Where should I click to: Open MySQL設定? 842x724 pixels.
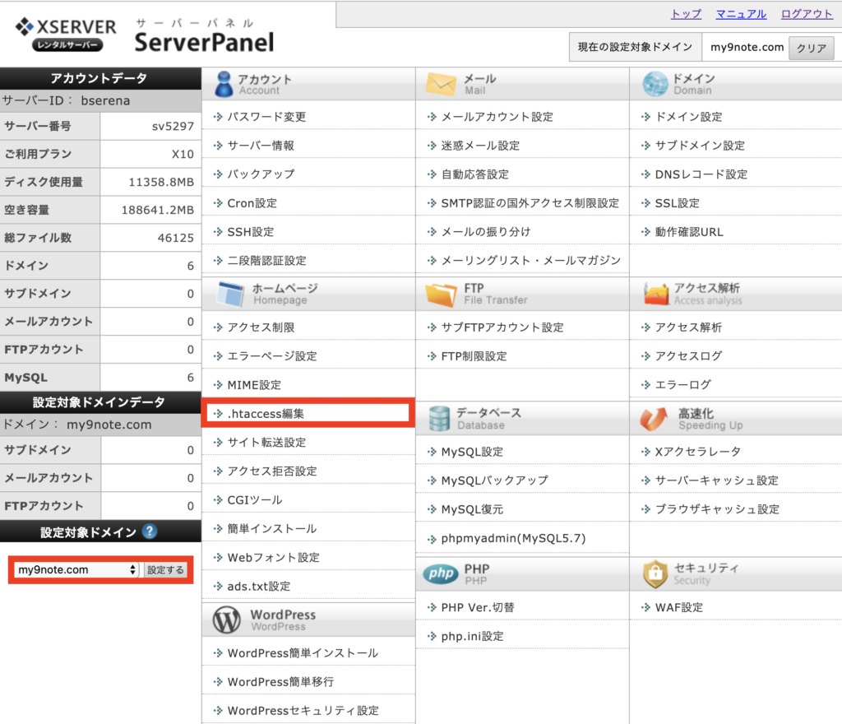pos(472,452)
